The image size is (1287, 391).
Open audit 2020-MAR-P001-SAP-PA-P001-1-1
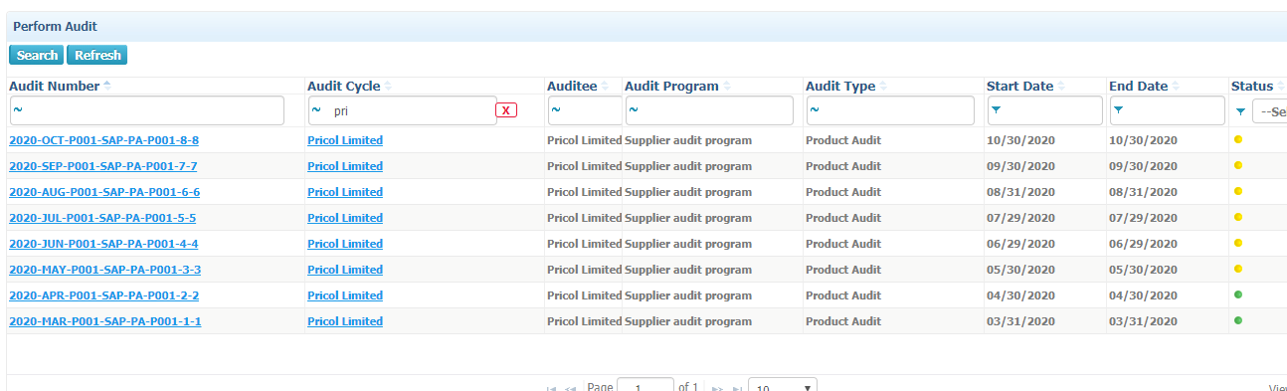[x=105, y=321]
